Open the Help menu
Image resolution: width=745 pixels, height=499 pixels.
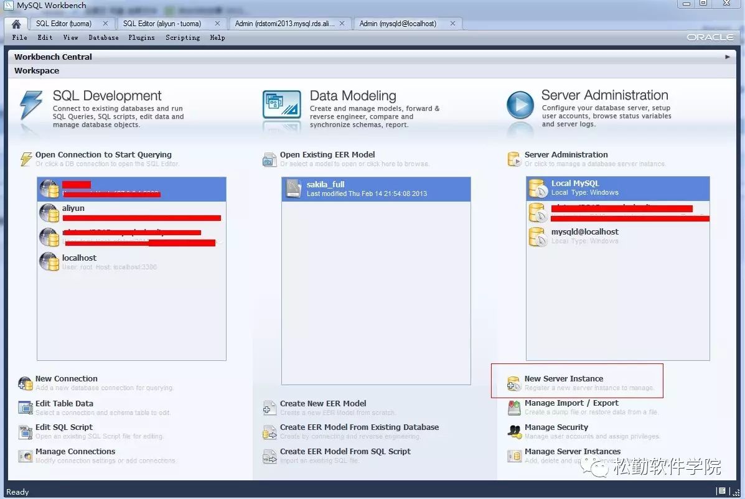[217, 37]
